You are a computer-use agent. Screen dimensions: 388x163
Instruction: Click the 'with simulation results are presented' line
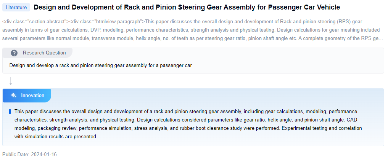tap(56, 136)
